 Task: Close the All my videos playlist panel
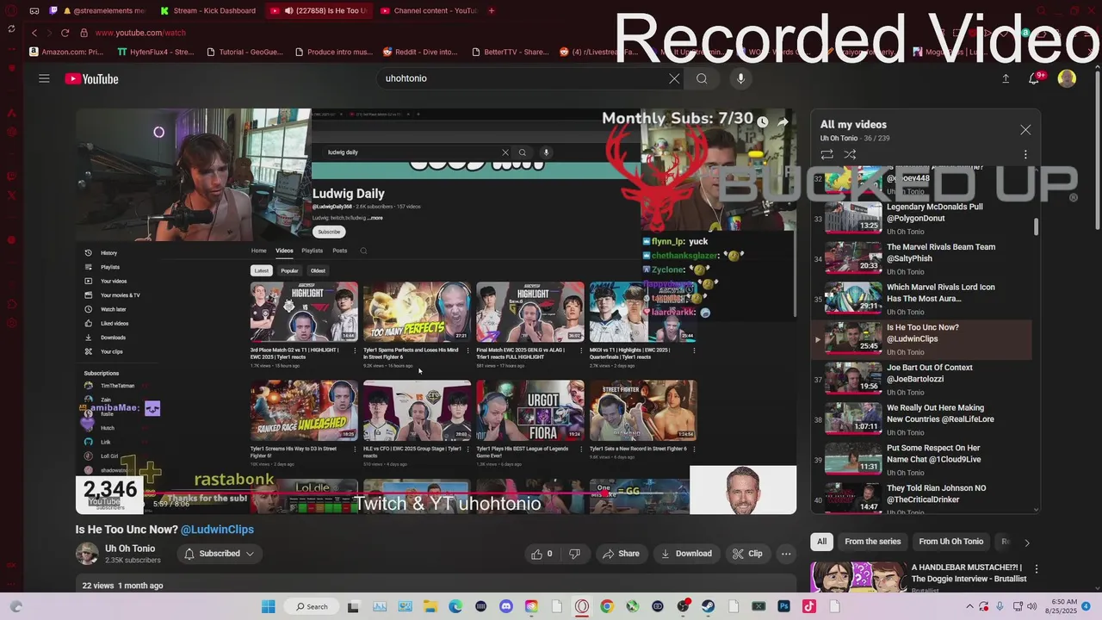click(x=1025, y=129)
